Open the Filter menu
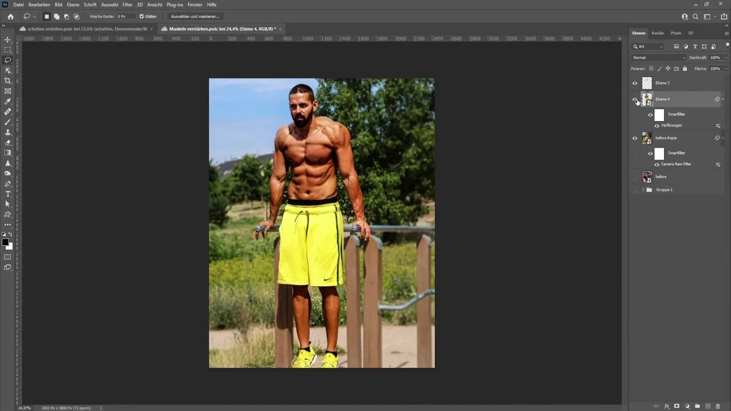 pyautogui.click(x=127, y=5)
